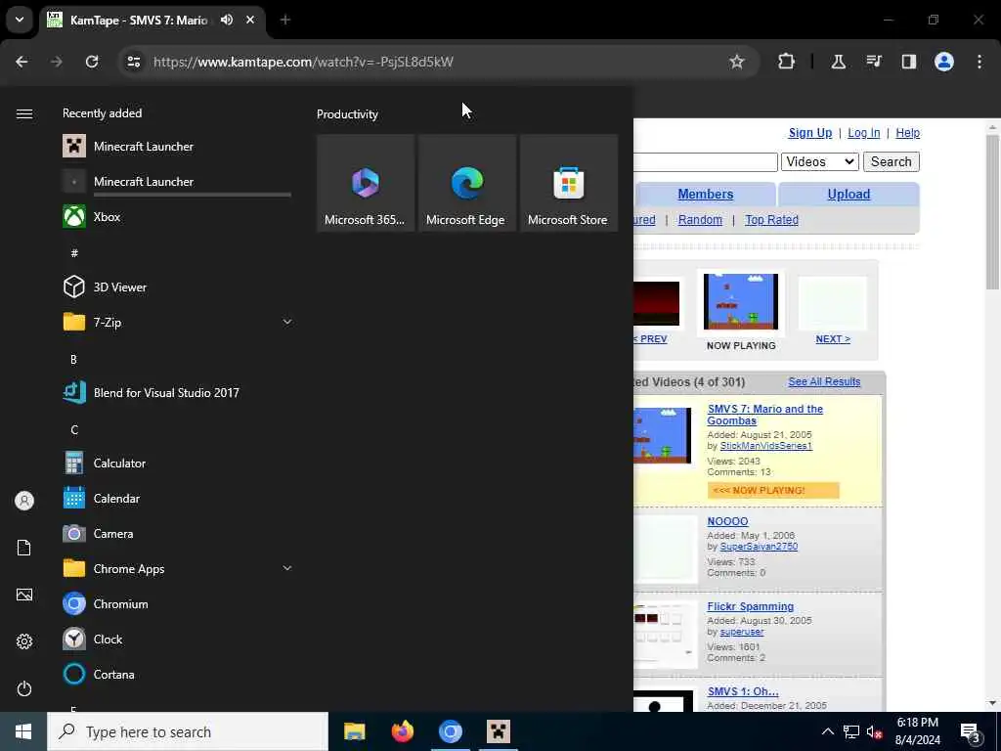Open a new browser tab

(x=285, y=20)
